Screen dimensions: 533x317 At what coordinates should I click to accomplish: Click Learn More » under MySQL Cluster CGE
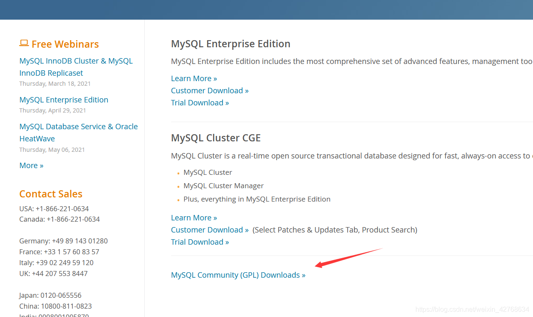pos(194,217)
